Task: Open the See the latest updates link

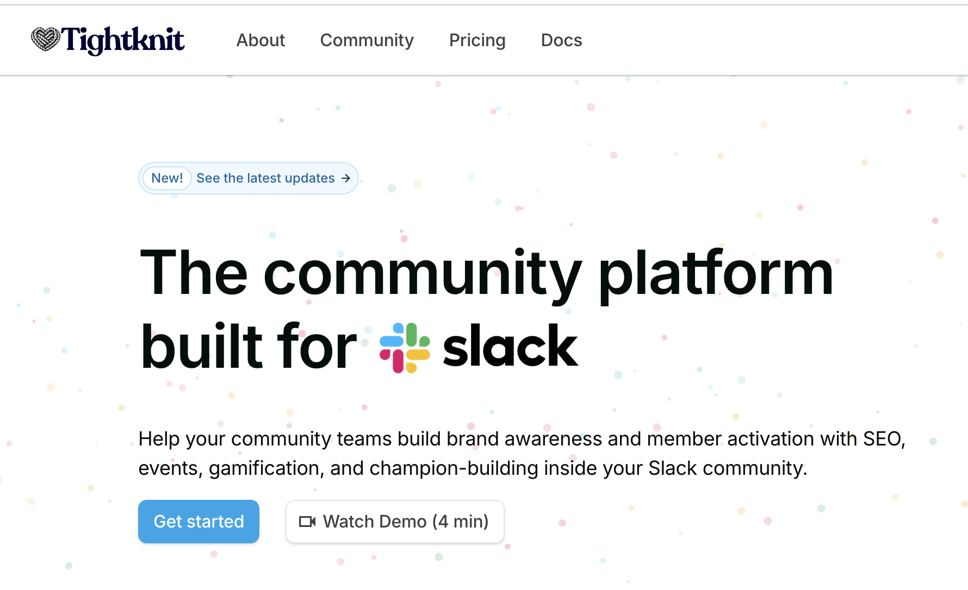Action: click(265, 178)
